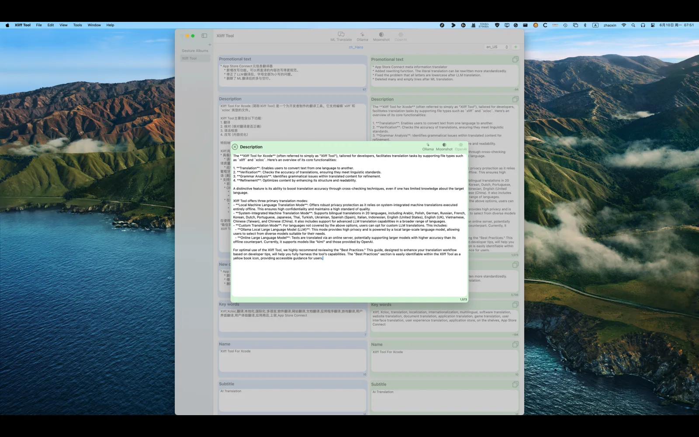Open the Tools menu
699x437 pixels.
77,25
